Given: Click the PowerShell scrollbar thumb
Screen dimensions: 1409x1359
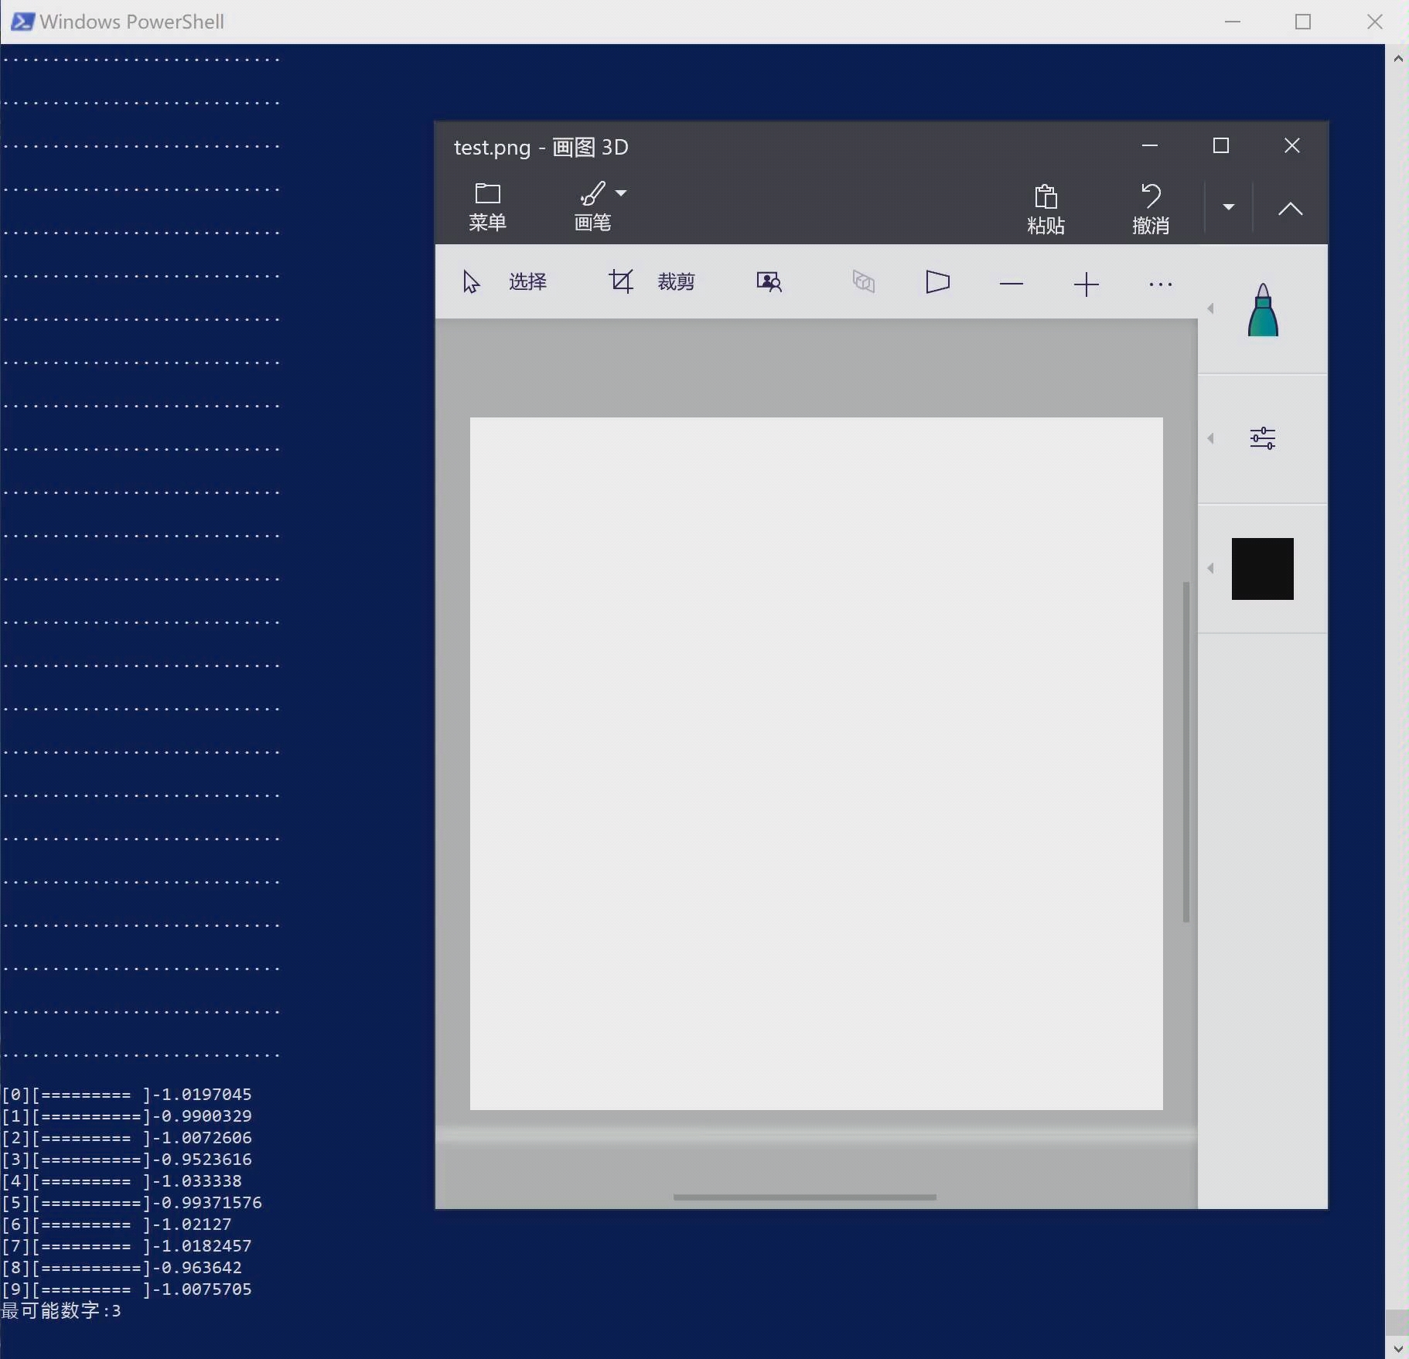Looking at the screenshot, I should (x=1397, y=1322).
